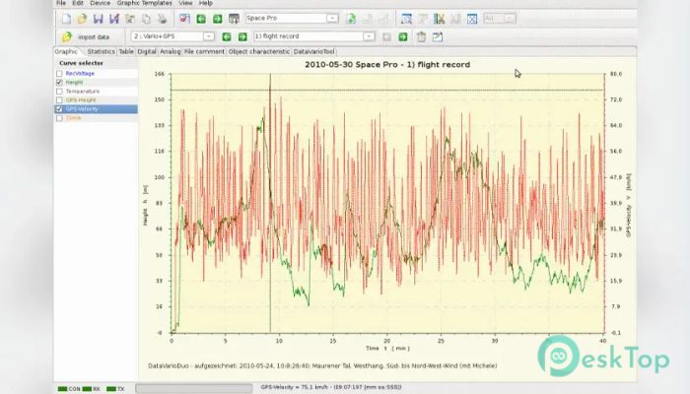690x394 pixels.
Task: Switch to the Analog tab
Action: (171, 51)
